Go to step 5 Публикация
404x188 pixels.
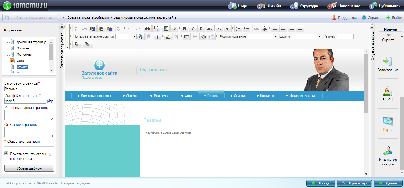385,6
